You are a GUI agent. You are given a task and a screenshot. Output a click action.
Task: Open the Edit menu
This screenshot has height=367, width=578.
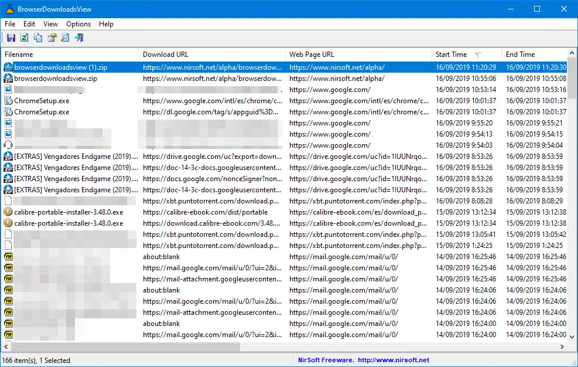coord(29,24)
